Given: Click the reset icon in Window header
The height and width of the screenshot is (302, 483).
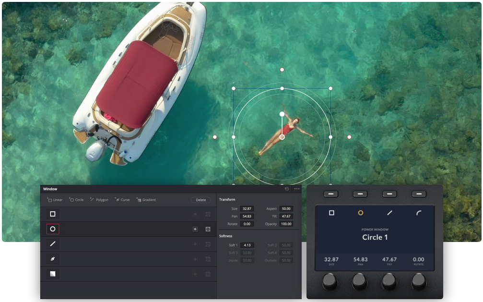Looking at the screenshot, I should (x=287, y=189).
